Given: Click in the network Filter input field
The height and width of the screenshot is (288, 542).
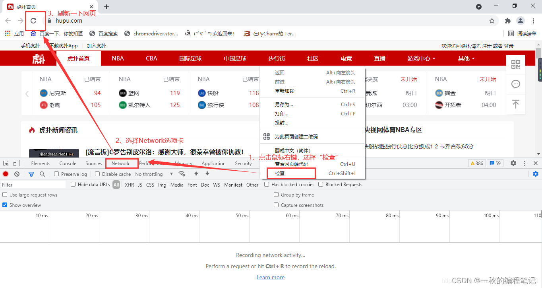Looking at the screenshot, I should pyautogui.click(x=33, y=185).
